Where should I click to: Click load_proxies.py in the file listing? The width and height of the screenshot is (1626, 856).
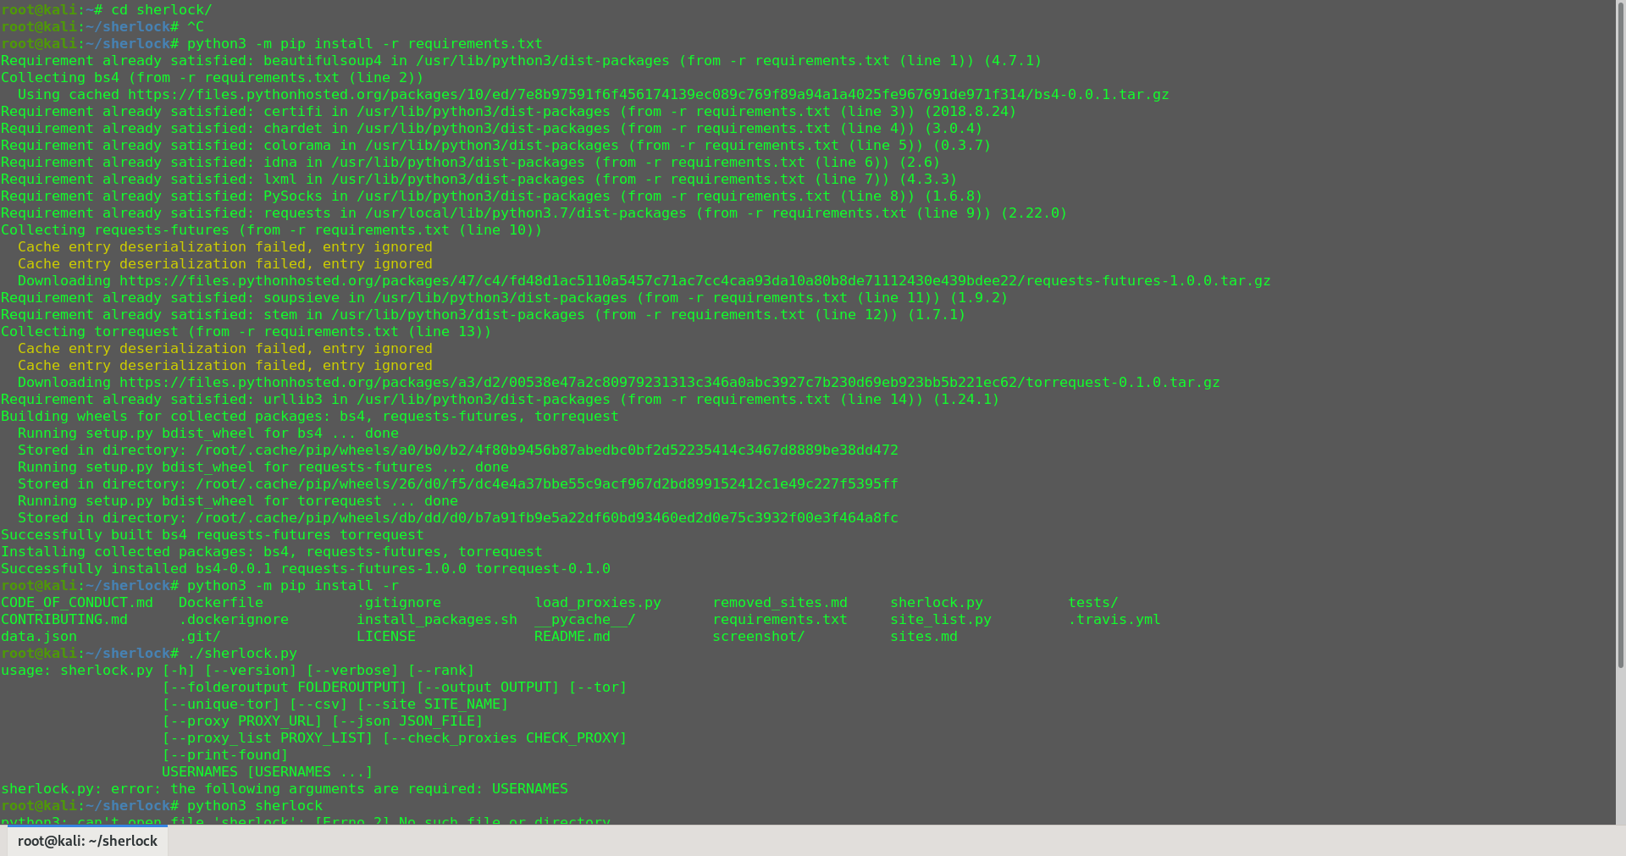pos(598,603)
